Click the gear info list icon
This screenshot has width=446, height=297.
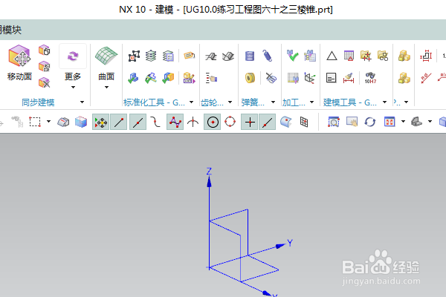tap(211, 78)
